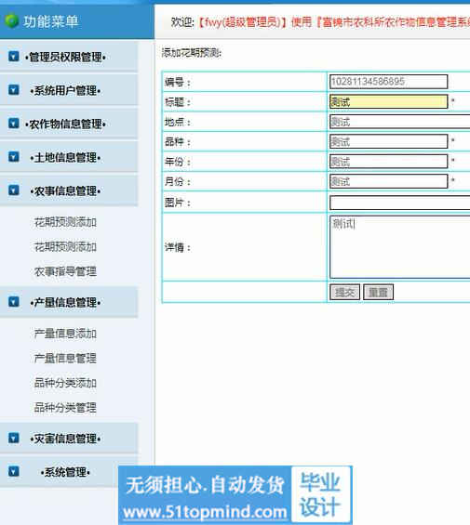Go to 品种分类添加 page
This screenshot has height=525, width=470.
pyautogui.click(x=65, y=383)
